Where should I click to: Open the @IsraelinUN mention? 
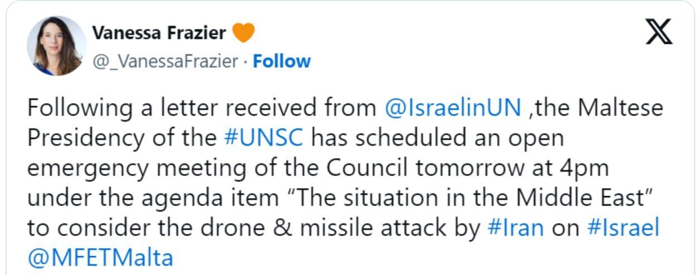coord(453,108)
